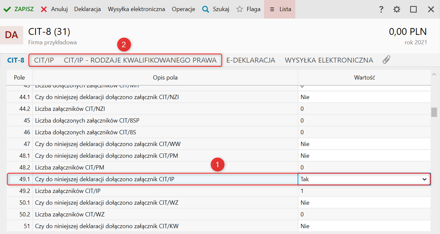Viewport: 440px width, 234px height.
Task: Click the paperclip attachments icon
Action: 386,60
